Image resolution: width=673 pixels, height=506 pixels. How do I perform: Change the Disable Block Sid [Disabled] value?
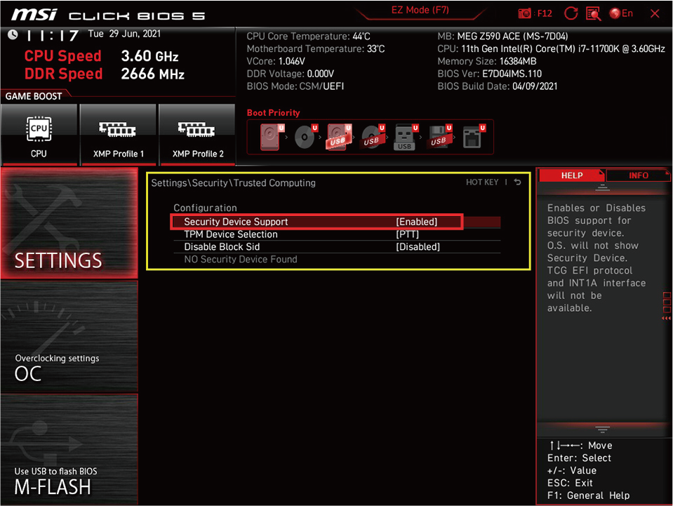click(x=418, y=247)
